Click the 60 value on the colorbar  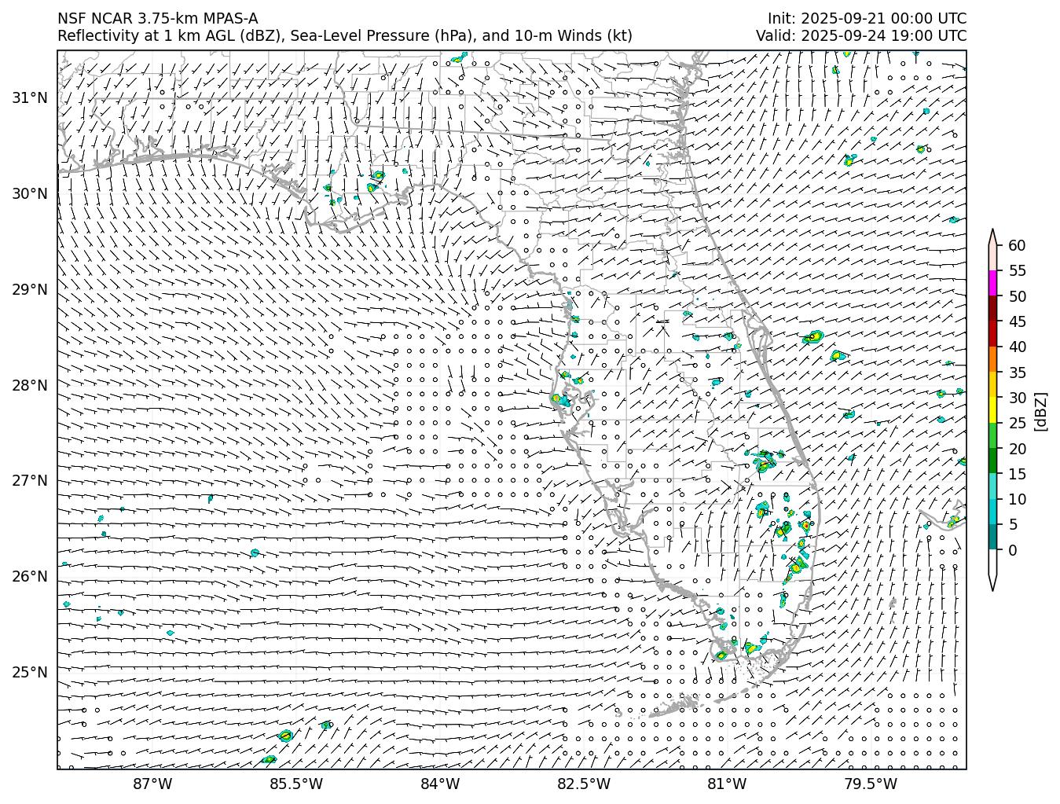1017,246
